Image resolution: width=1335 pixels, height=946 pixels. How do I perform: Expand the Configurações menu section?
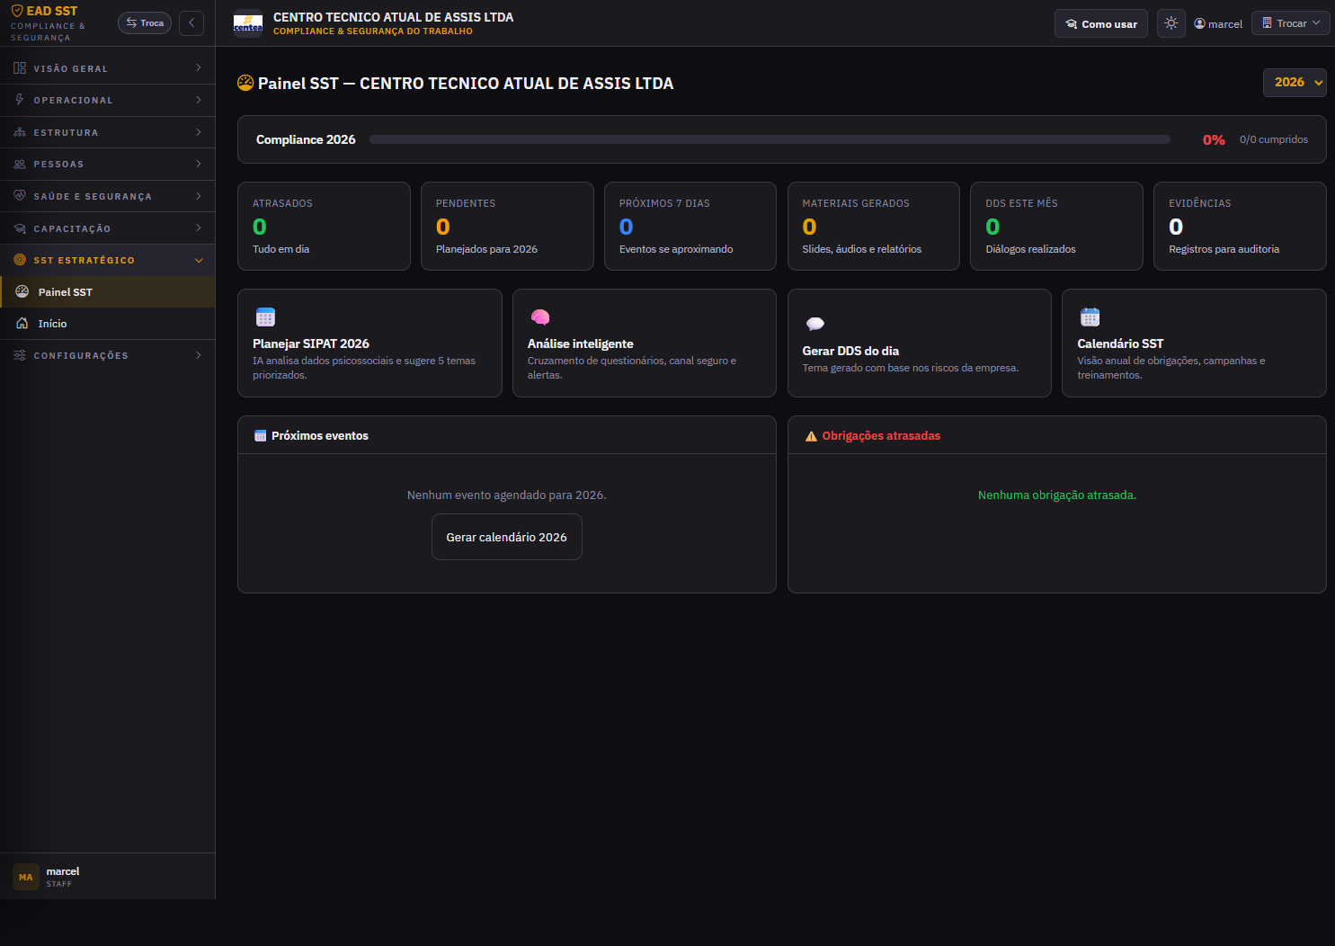(107, 355)
